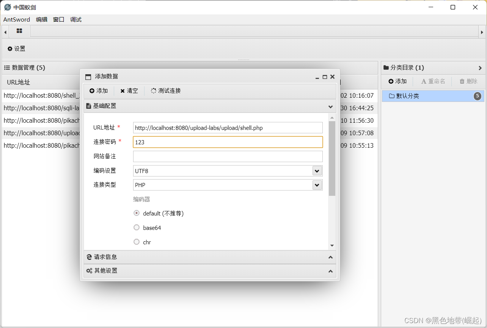Select the 默认分类 folder
The height and width of the screenshot is (328, 487).
coord(433,96)
